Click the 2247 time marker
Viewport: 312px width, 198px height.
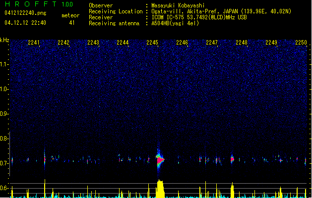click(212, 43)
